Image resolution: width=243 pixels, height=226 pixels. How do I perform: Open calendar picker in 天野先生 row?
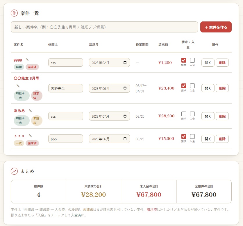pyautogui.click(x=125, y=88)
